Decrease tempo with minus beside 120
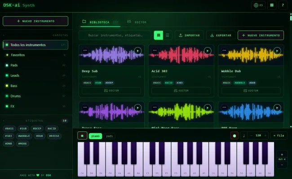Image resolution: width=292 pixels, height=179 pixels. [251, 135]
